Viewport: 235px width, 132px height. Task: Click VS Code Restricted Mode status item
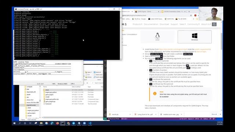coord(114,119)
